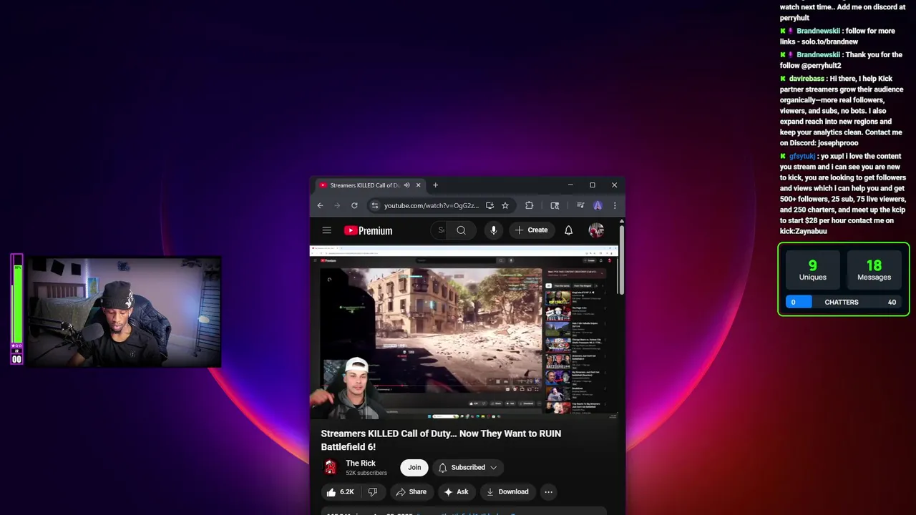Click the 18 Messages counter
This screenshot has height=515, width=916.
[874, 270]
